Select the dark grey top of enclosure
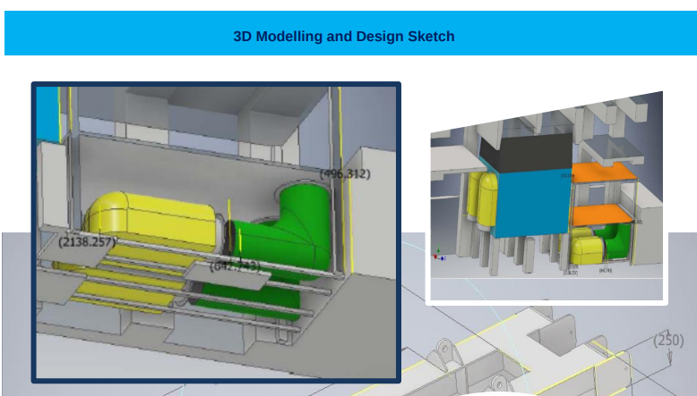This screenshot has width=697, height=396. (527, 149)
